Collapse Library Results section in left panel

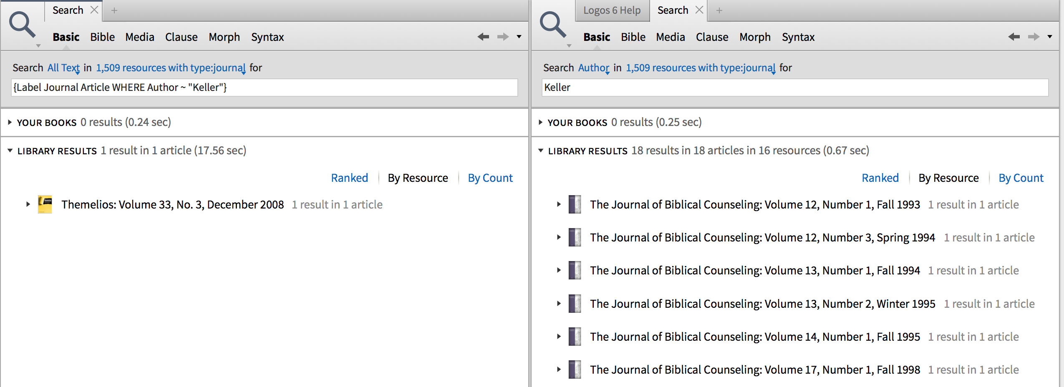click(10, 151)
